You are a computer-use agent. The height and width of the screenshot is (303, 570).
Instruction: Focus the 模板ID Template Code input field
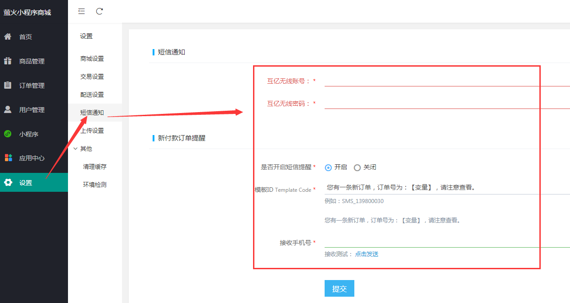447,187
